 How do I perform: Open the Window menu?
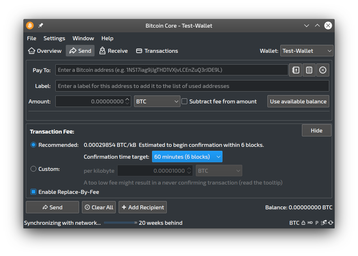coord(83,38)
